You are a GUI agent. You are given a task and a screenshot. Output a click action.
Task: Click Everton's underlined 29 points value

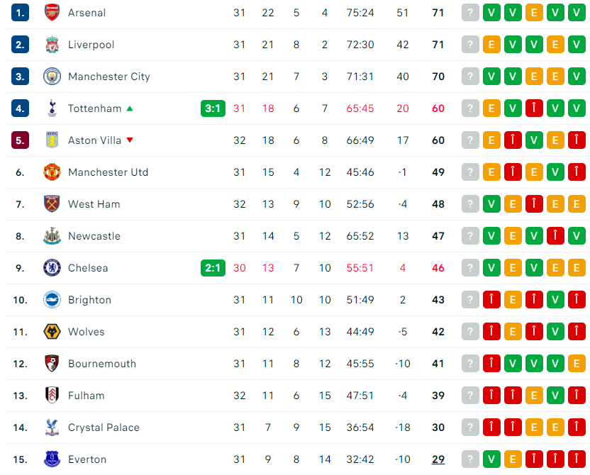tap(438, 459)
